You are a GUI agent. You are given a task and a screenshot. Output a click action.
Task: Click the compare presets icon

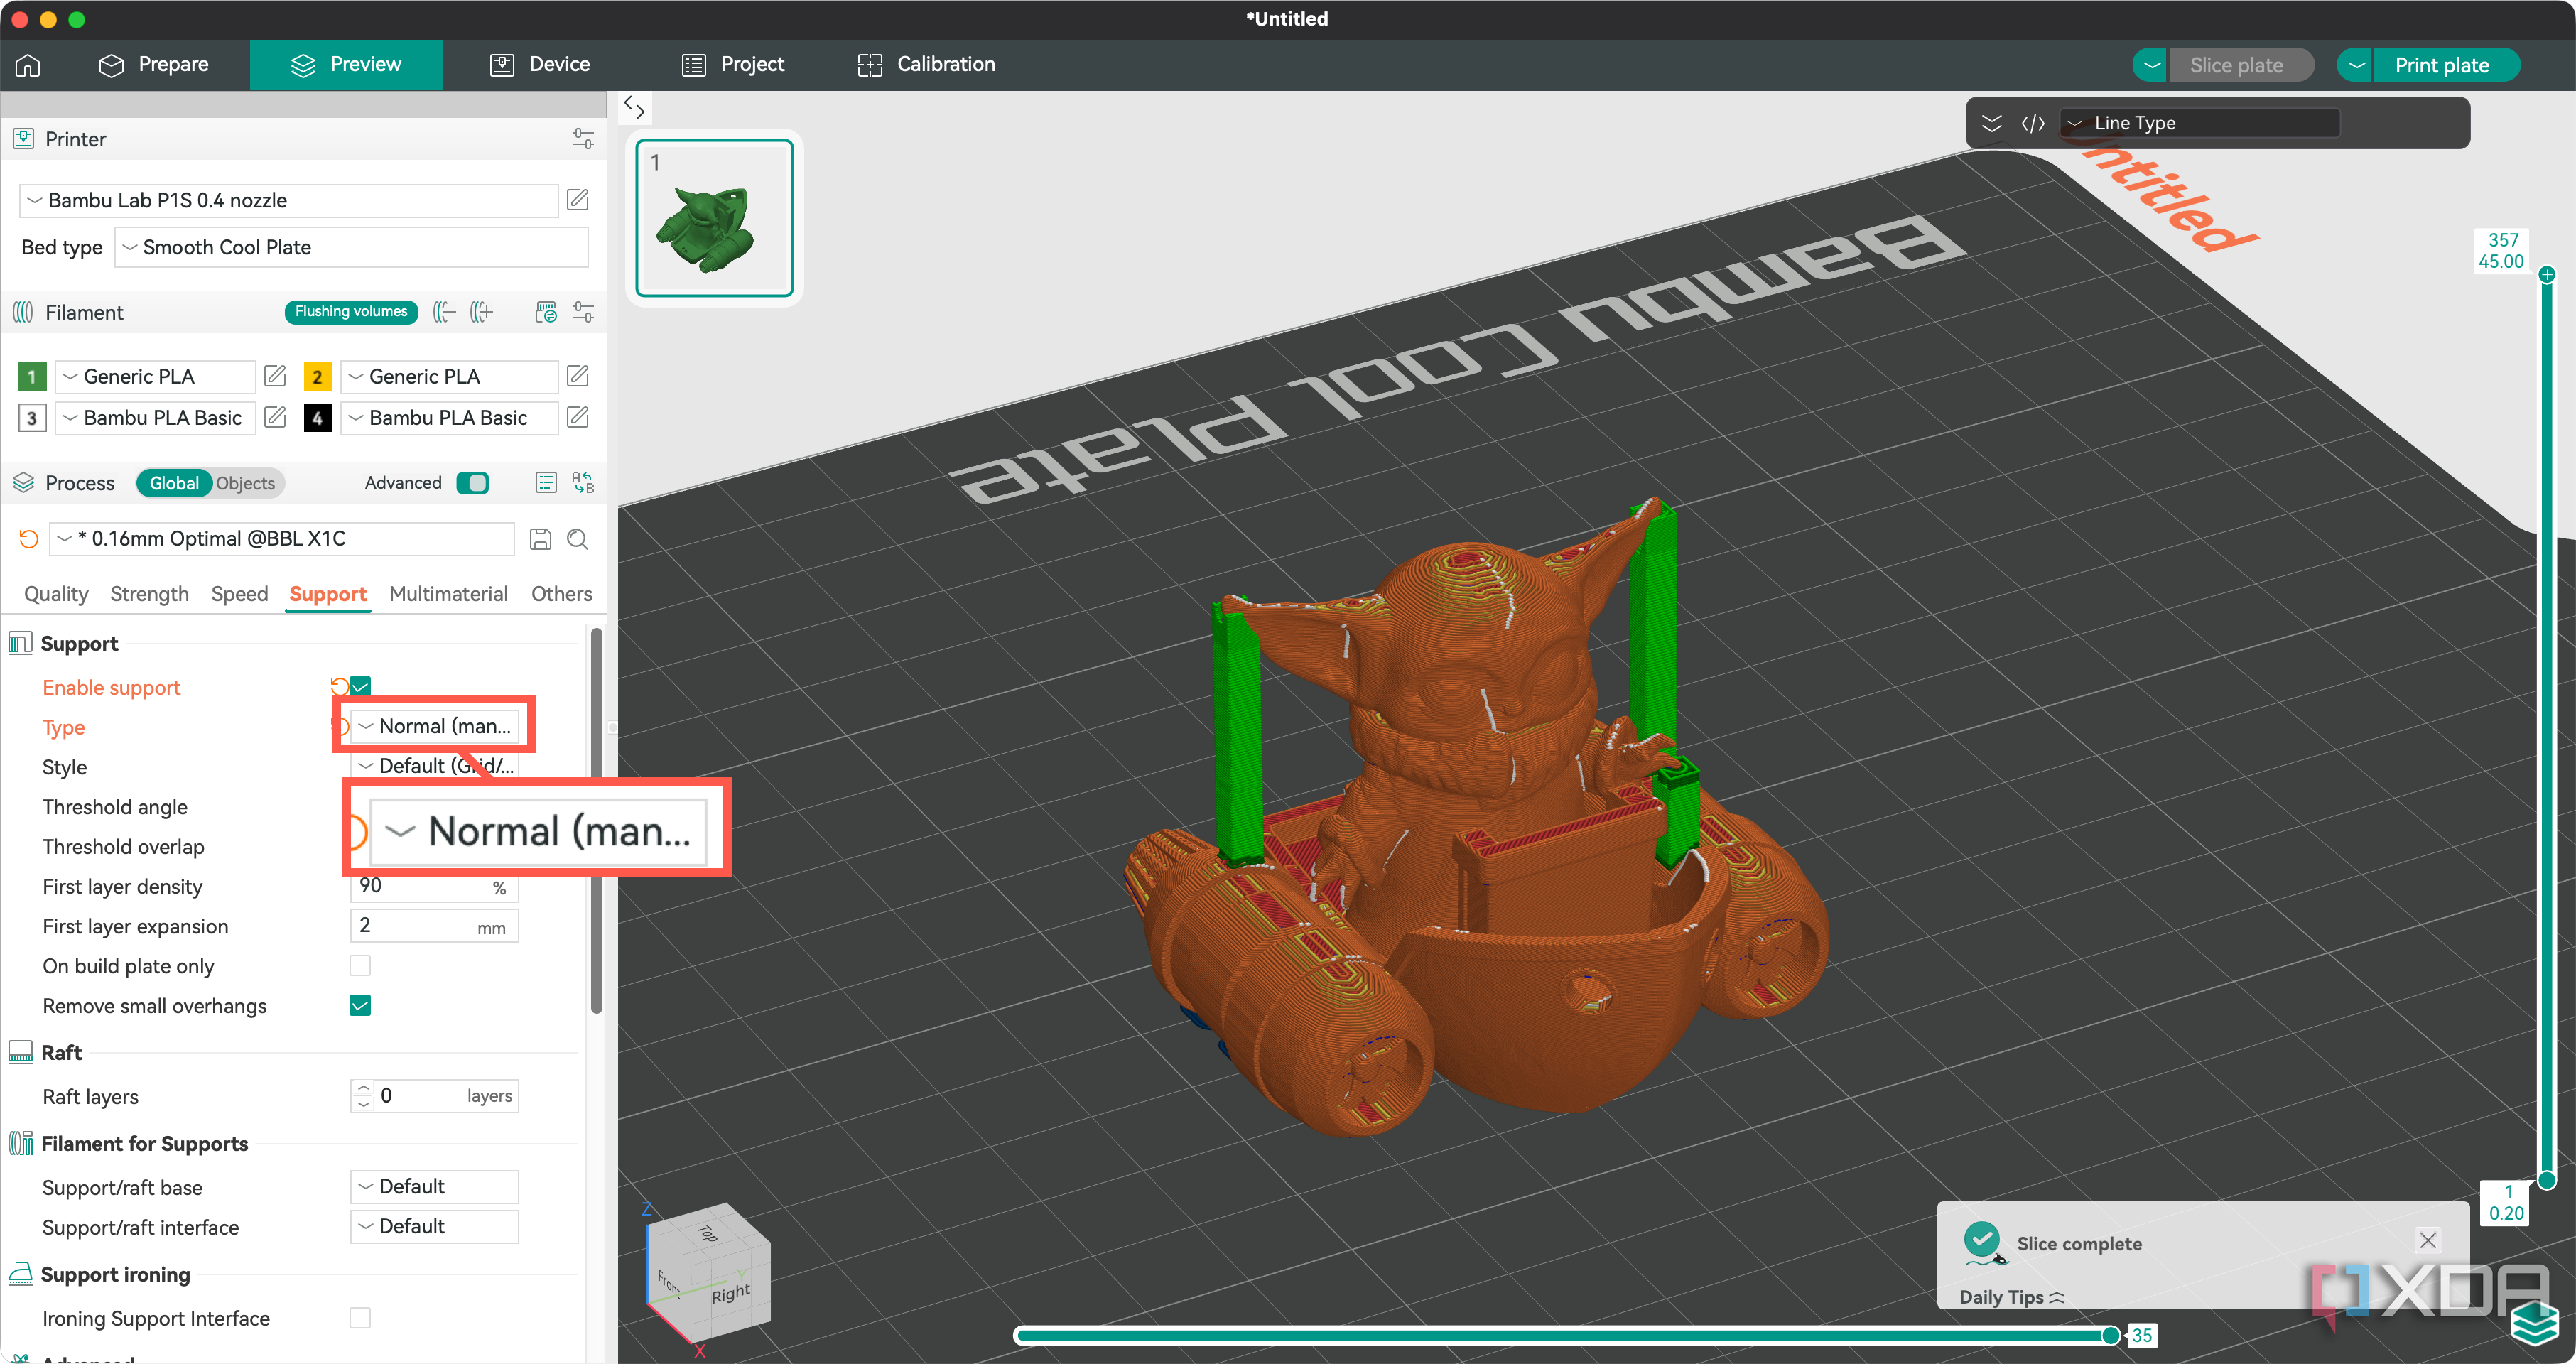583,483
